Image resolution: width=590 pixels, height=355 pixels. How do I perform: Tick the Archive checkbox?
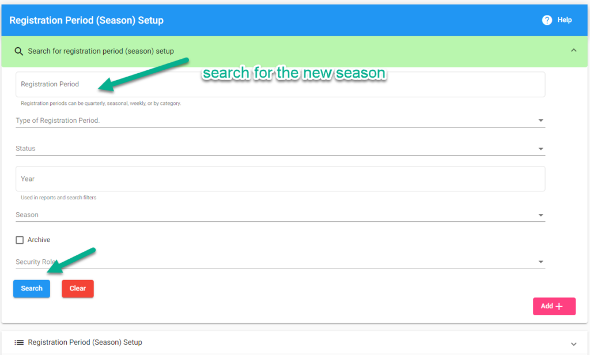click(20, 240)
